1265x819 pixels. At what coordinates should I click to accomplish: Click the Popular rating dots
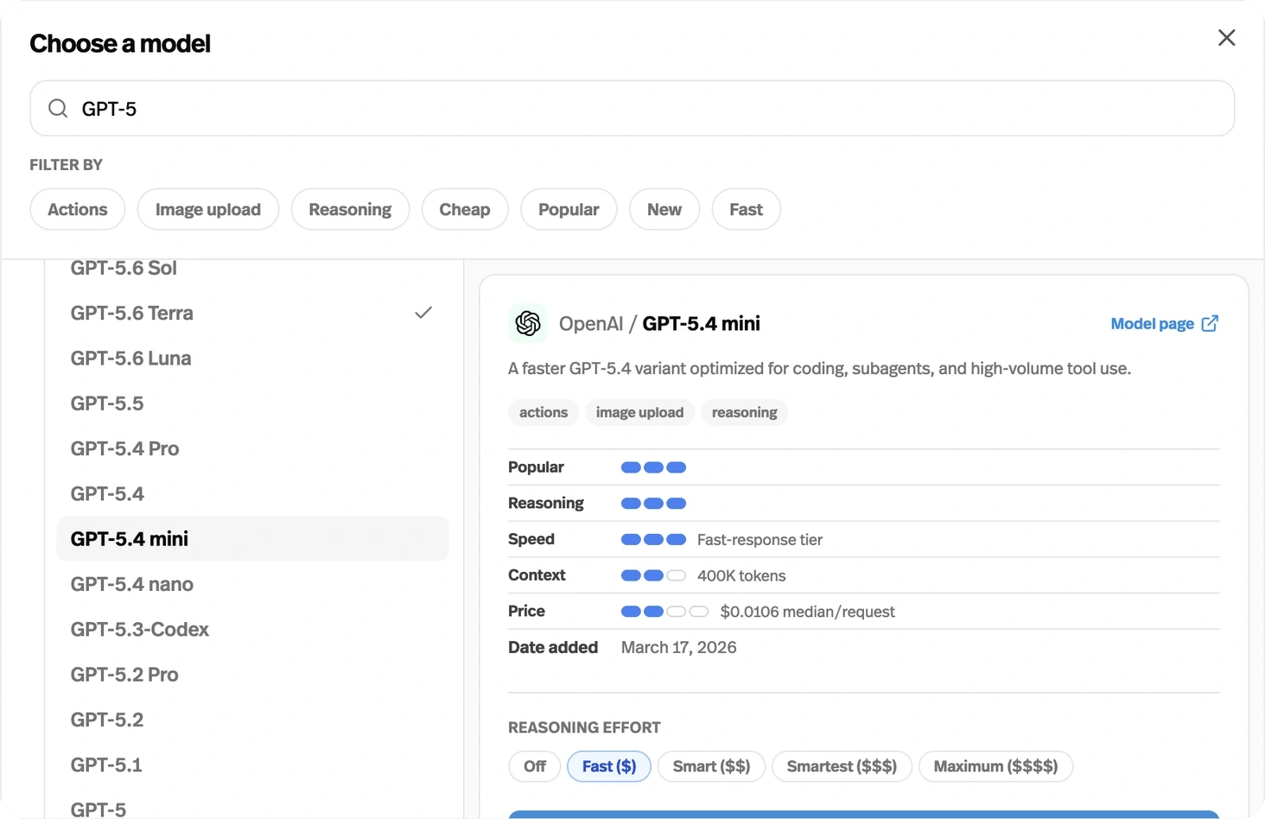pos(653,467)
